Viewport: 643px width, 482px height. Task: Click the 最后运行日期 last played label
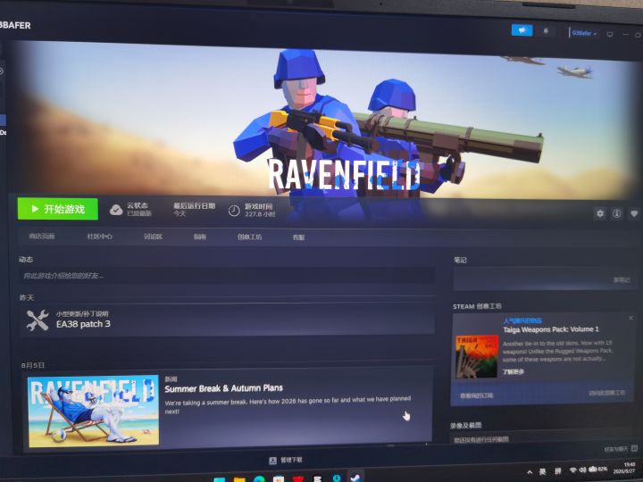click(194, 206)
